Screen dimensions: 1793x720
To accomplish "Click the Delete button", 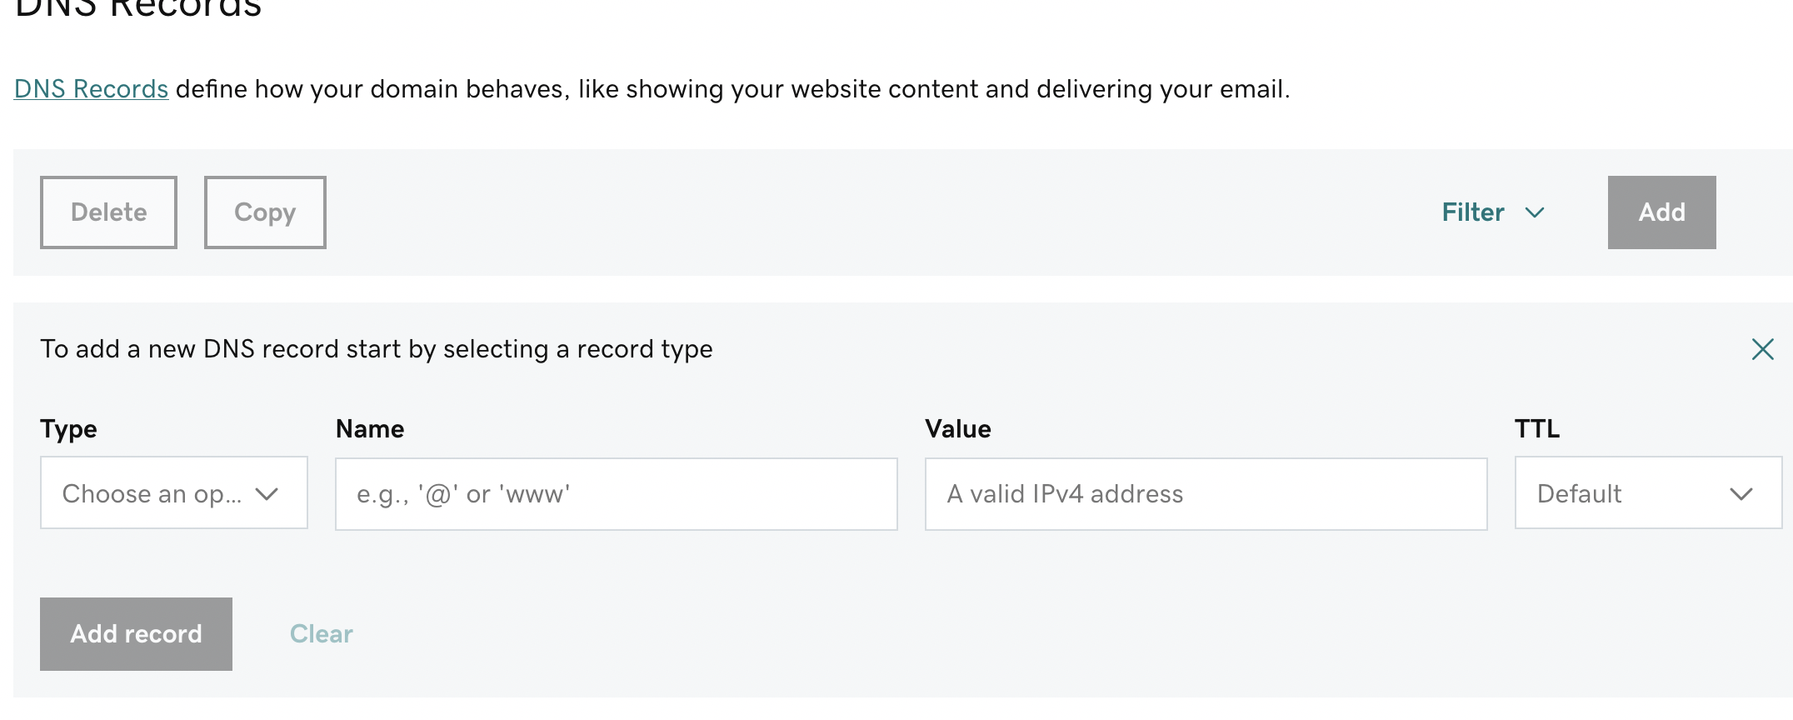I will pos(108,212).
